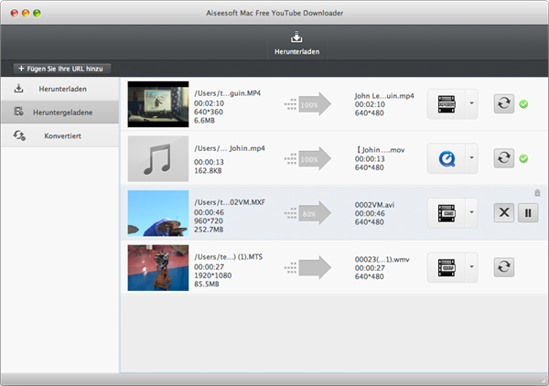Click the 162.8KB file size value

click(208, 171)
